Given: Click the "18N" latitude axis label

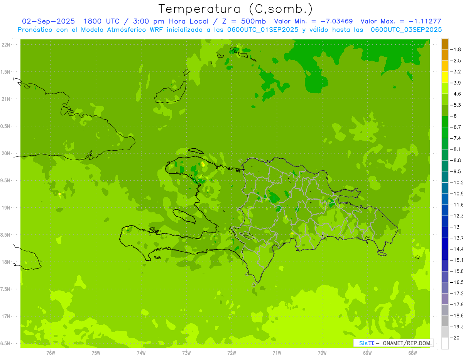Looking at the screenshot, I should click(x=6, y=262).
